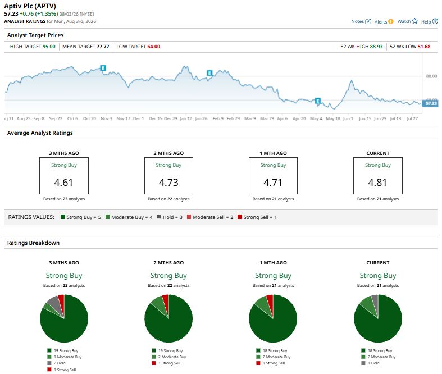This screenshot has height=374, width=442.
Task: Click '1 Strong Sell' in 1 MTH AGO legend
Action: tap(274, 363)
